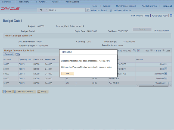Open the New Window link
174x130 pixels.
click(137, 16)
